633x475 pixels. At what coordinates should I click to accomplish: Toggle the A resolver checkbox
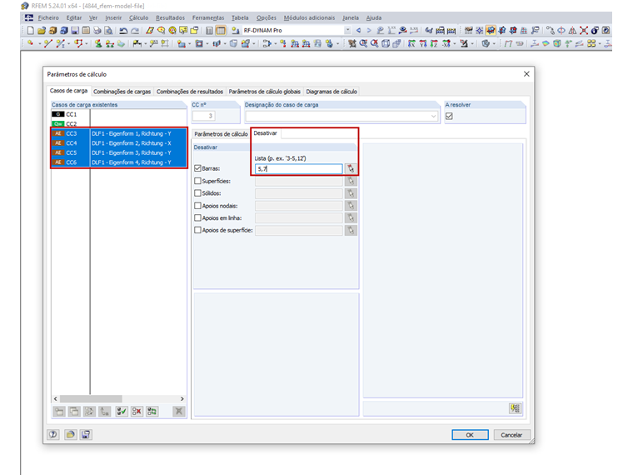449,116
